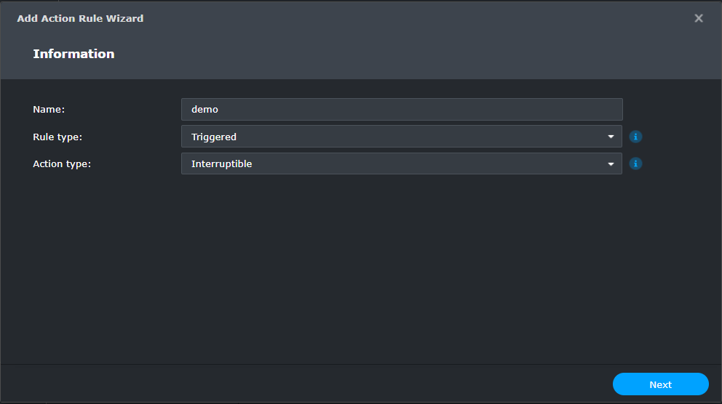
Task: Click the 'Rule type:' label
Action: 57,137
